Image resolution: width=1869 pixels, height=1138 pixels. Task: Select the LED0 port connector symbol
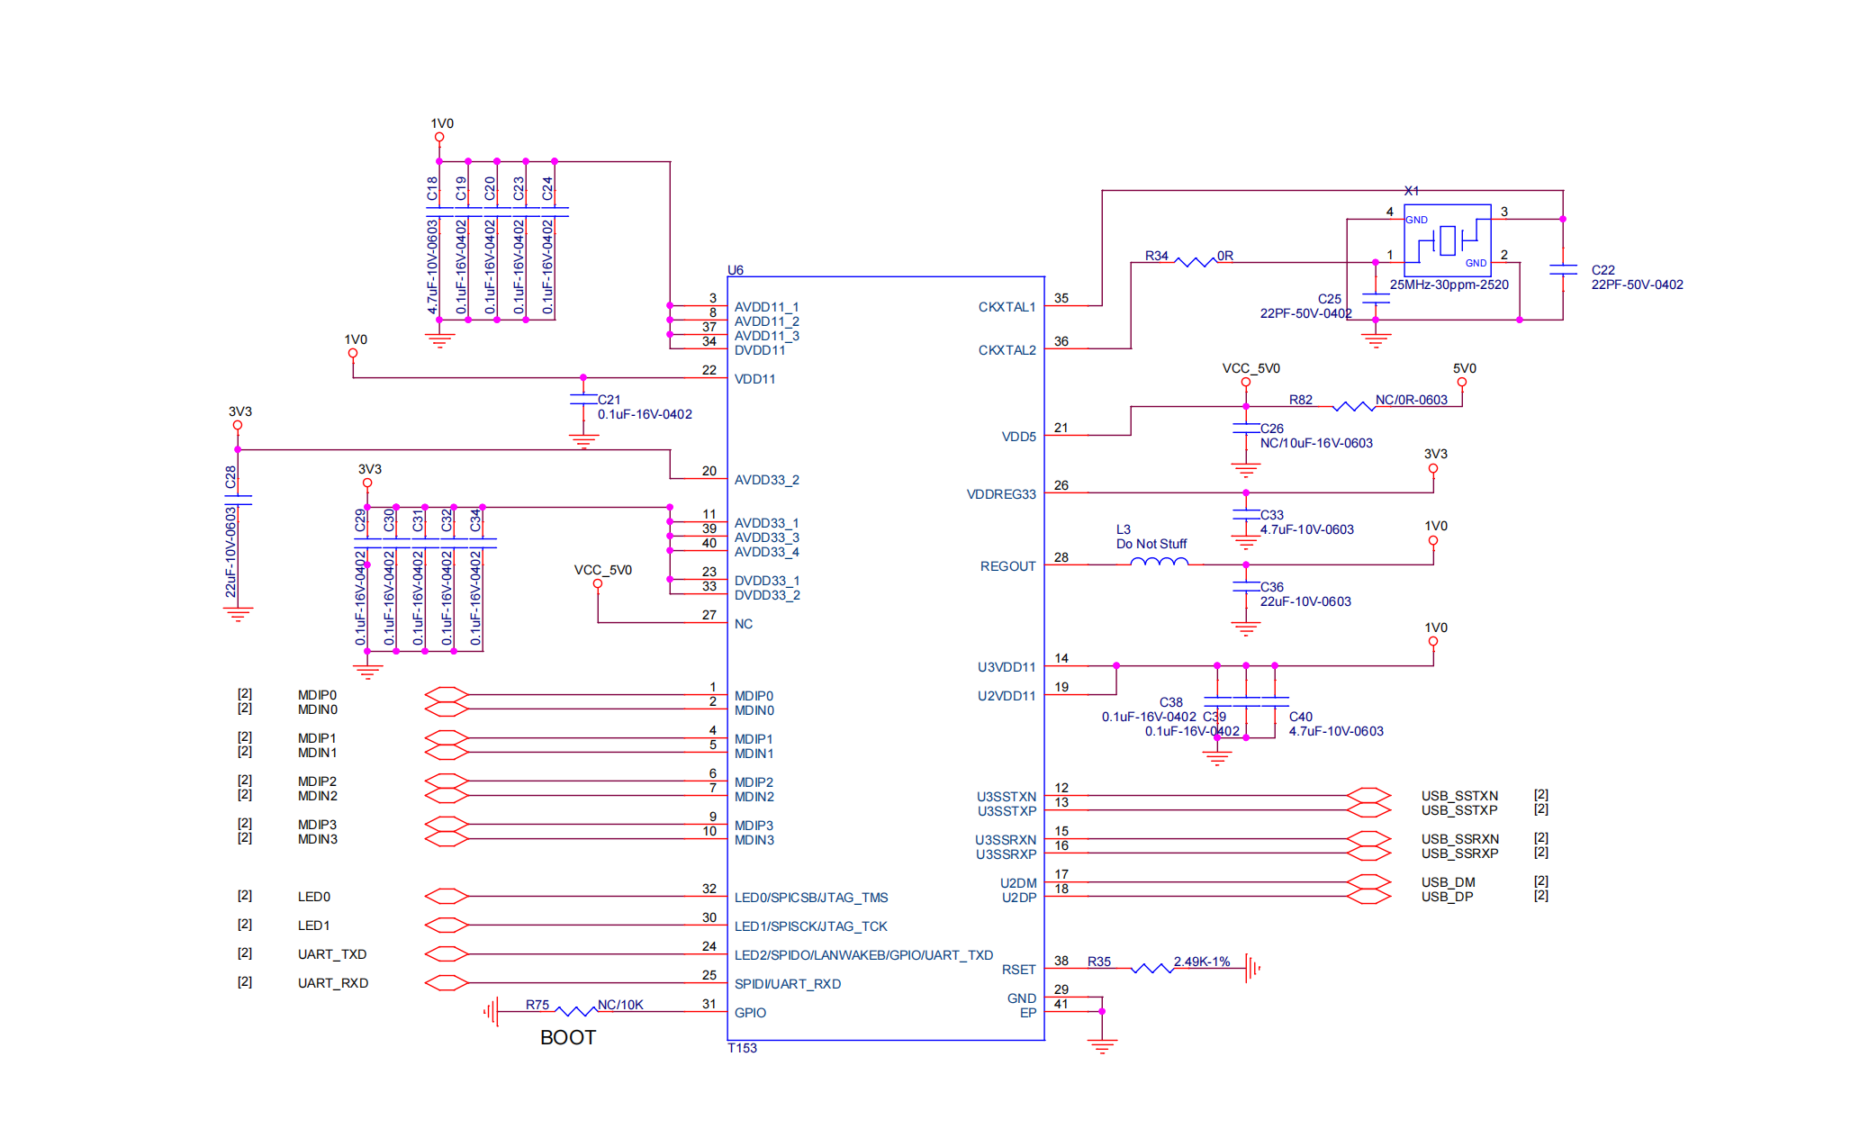pos(447,896)
